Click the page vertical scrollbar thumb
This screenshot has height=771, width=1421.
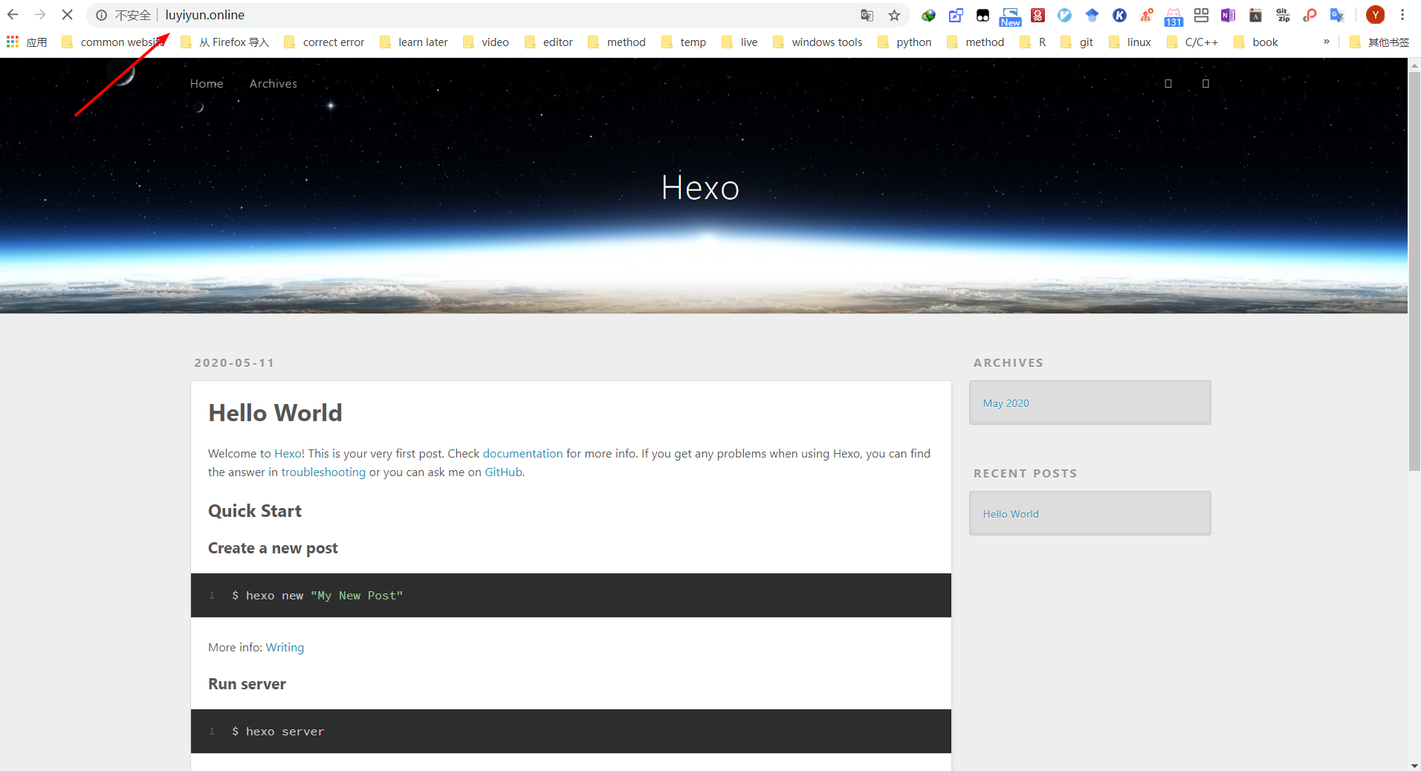(x=1414, y=271)
